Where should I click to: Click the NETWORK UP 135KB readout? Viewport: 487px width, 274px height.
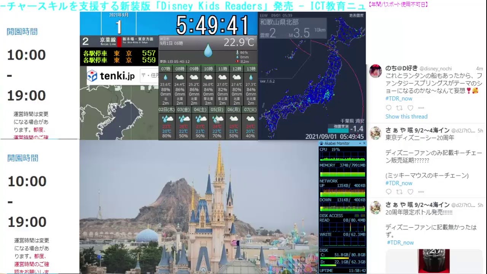[342, 186]
